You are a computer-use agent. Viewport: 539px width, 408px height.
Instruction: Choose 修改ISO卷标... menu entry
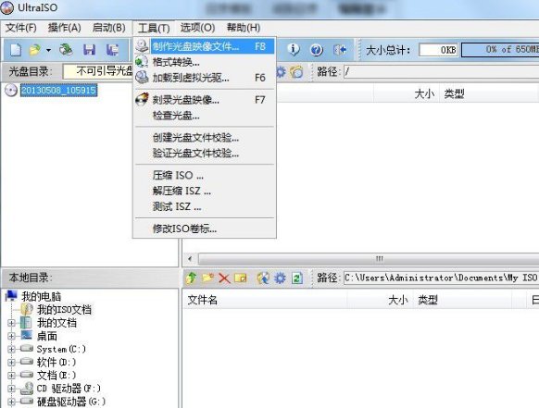204,229
